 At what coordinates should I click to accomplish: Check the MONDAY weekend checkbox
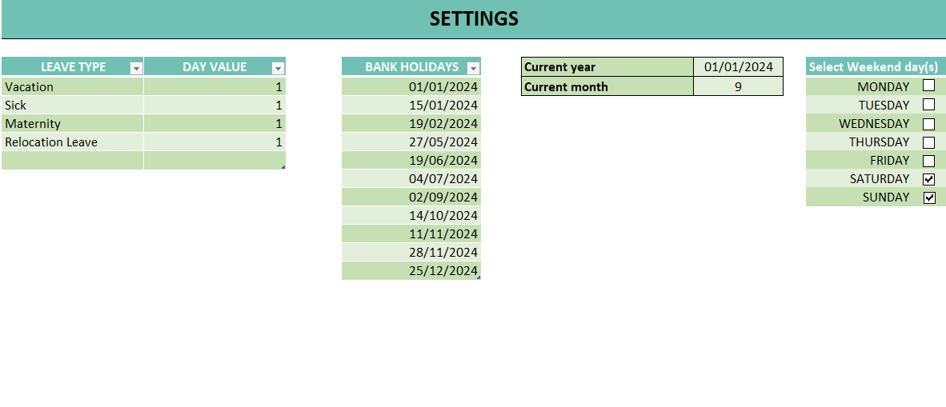tap(929, 85)
